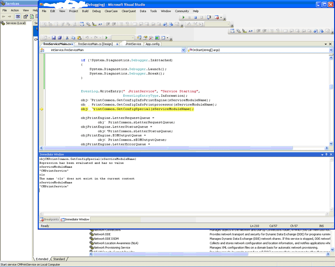The image size is (335, 267).
Task: Click the Continue debugging play button
Action: pos(183,18)
